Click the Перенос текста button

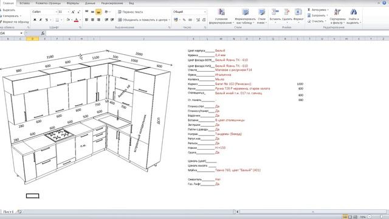click(x=131, y=12)
